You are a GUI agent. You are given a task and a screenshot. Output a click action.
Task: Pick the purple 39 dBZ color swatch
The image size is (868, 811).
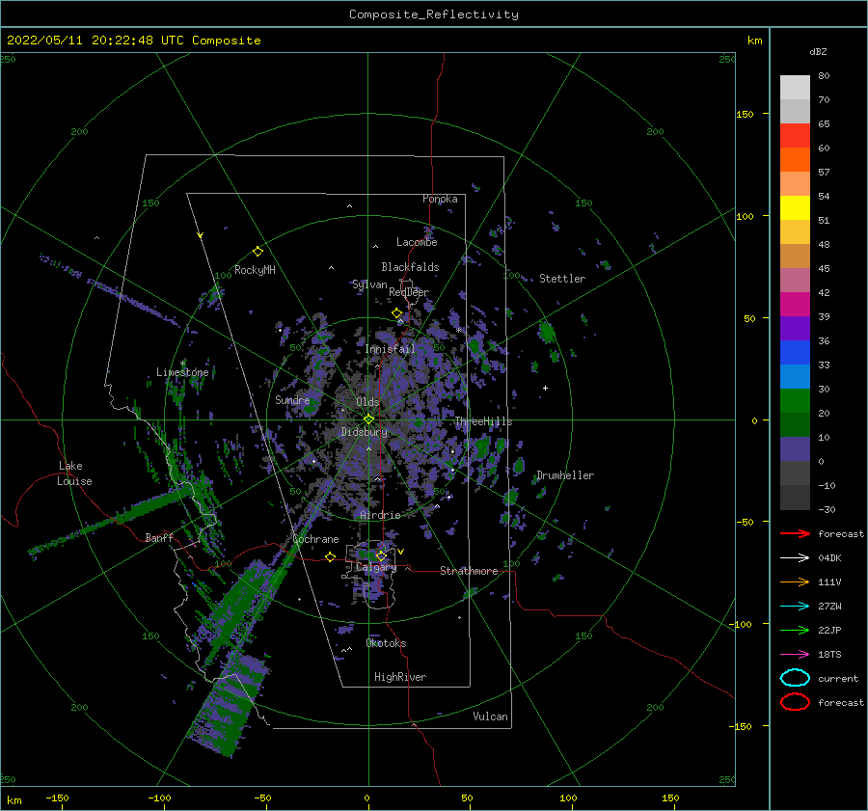pos(795,328)
